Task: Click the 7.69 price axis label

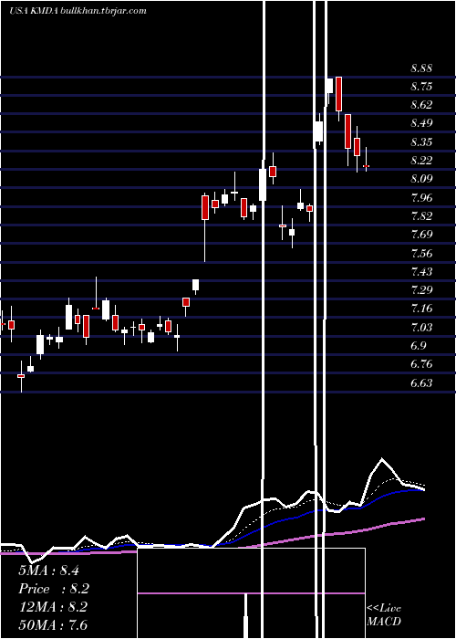Action: click(x=421, y=235)
